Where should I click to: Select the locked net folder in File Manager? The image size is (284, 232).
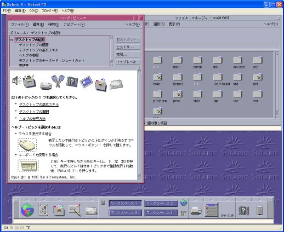(x=258, y=79)
